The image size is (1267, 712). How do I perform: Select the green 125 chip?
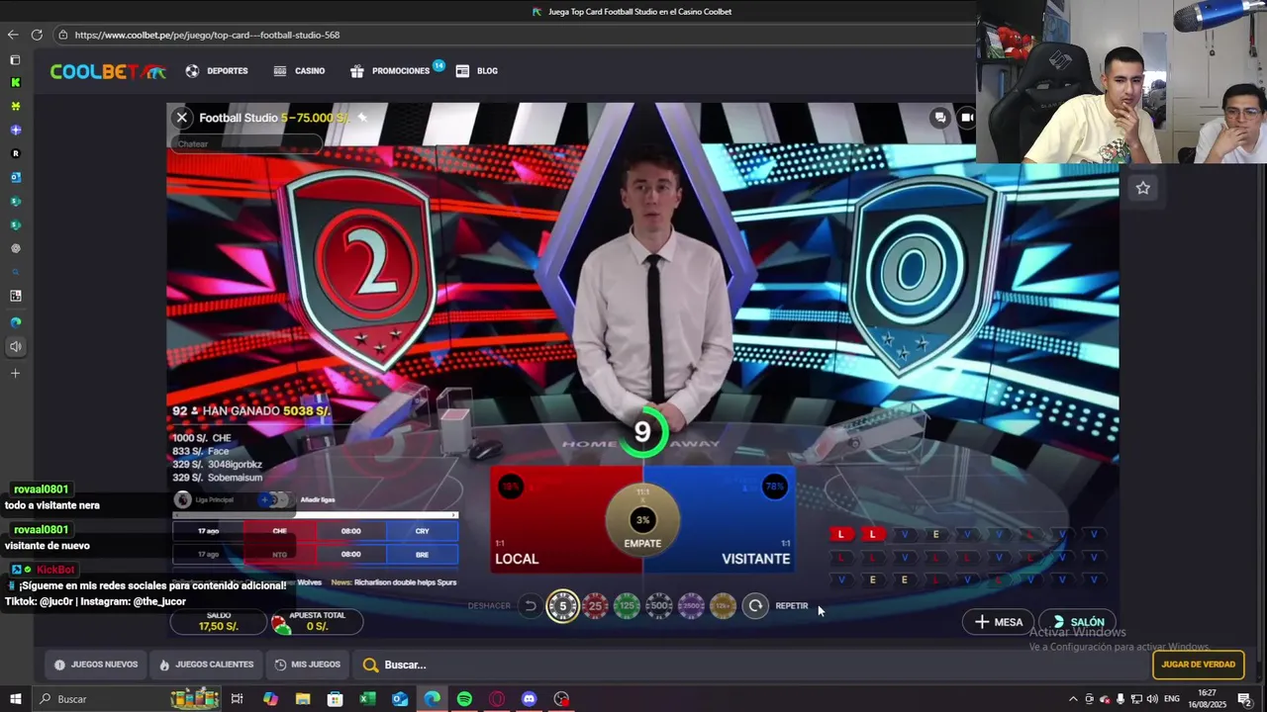coord(627,606)
